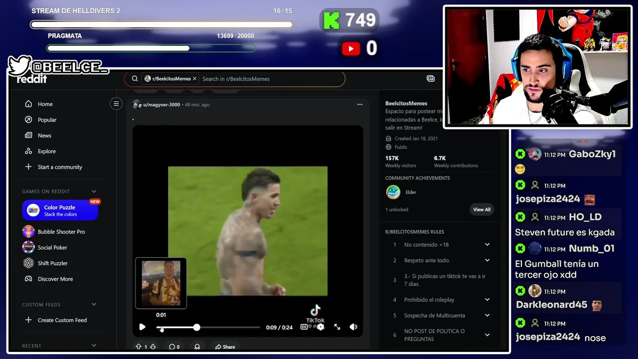Open u/magyver-3000 profile link

tap(161, 105)
